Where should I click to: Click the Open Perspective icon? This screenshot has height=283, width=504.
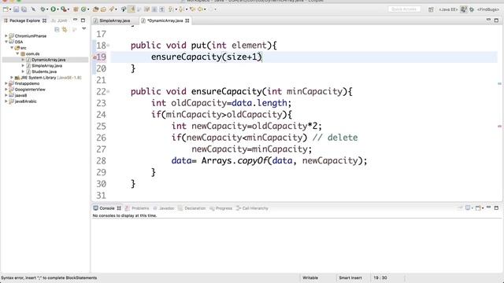point(431,9)
